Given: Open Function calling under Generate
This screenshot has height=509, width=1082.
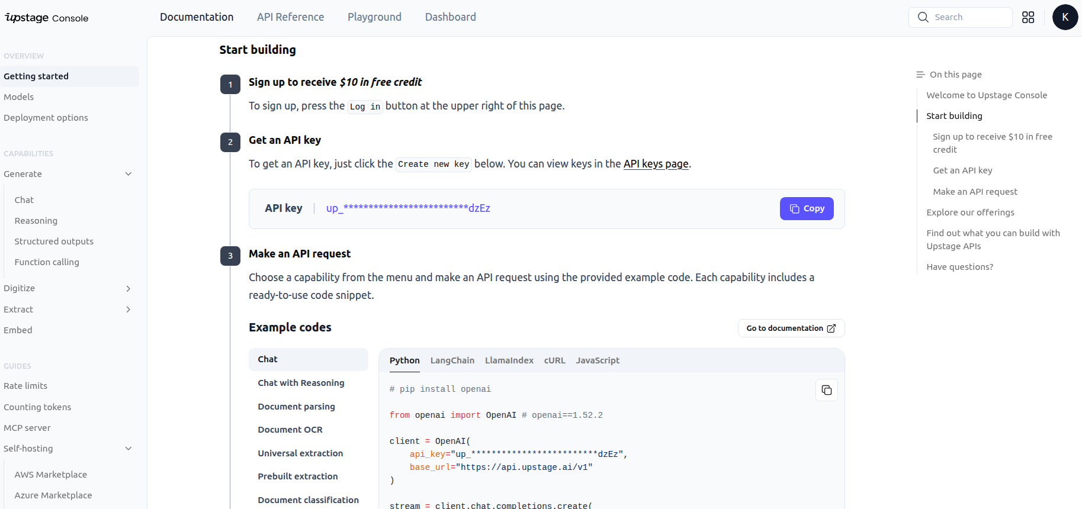Looking at the screenshot, I should pos(47,262).
